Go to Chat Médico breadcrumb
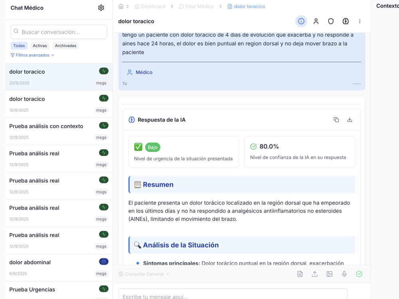This screenshot has height=299, width=399. tap(196, 6)
